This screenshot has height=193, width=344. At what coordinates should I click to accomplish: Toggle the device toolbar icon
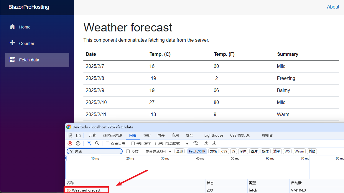tap(78, 135)
